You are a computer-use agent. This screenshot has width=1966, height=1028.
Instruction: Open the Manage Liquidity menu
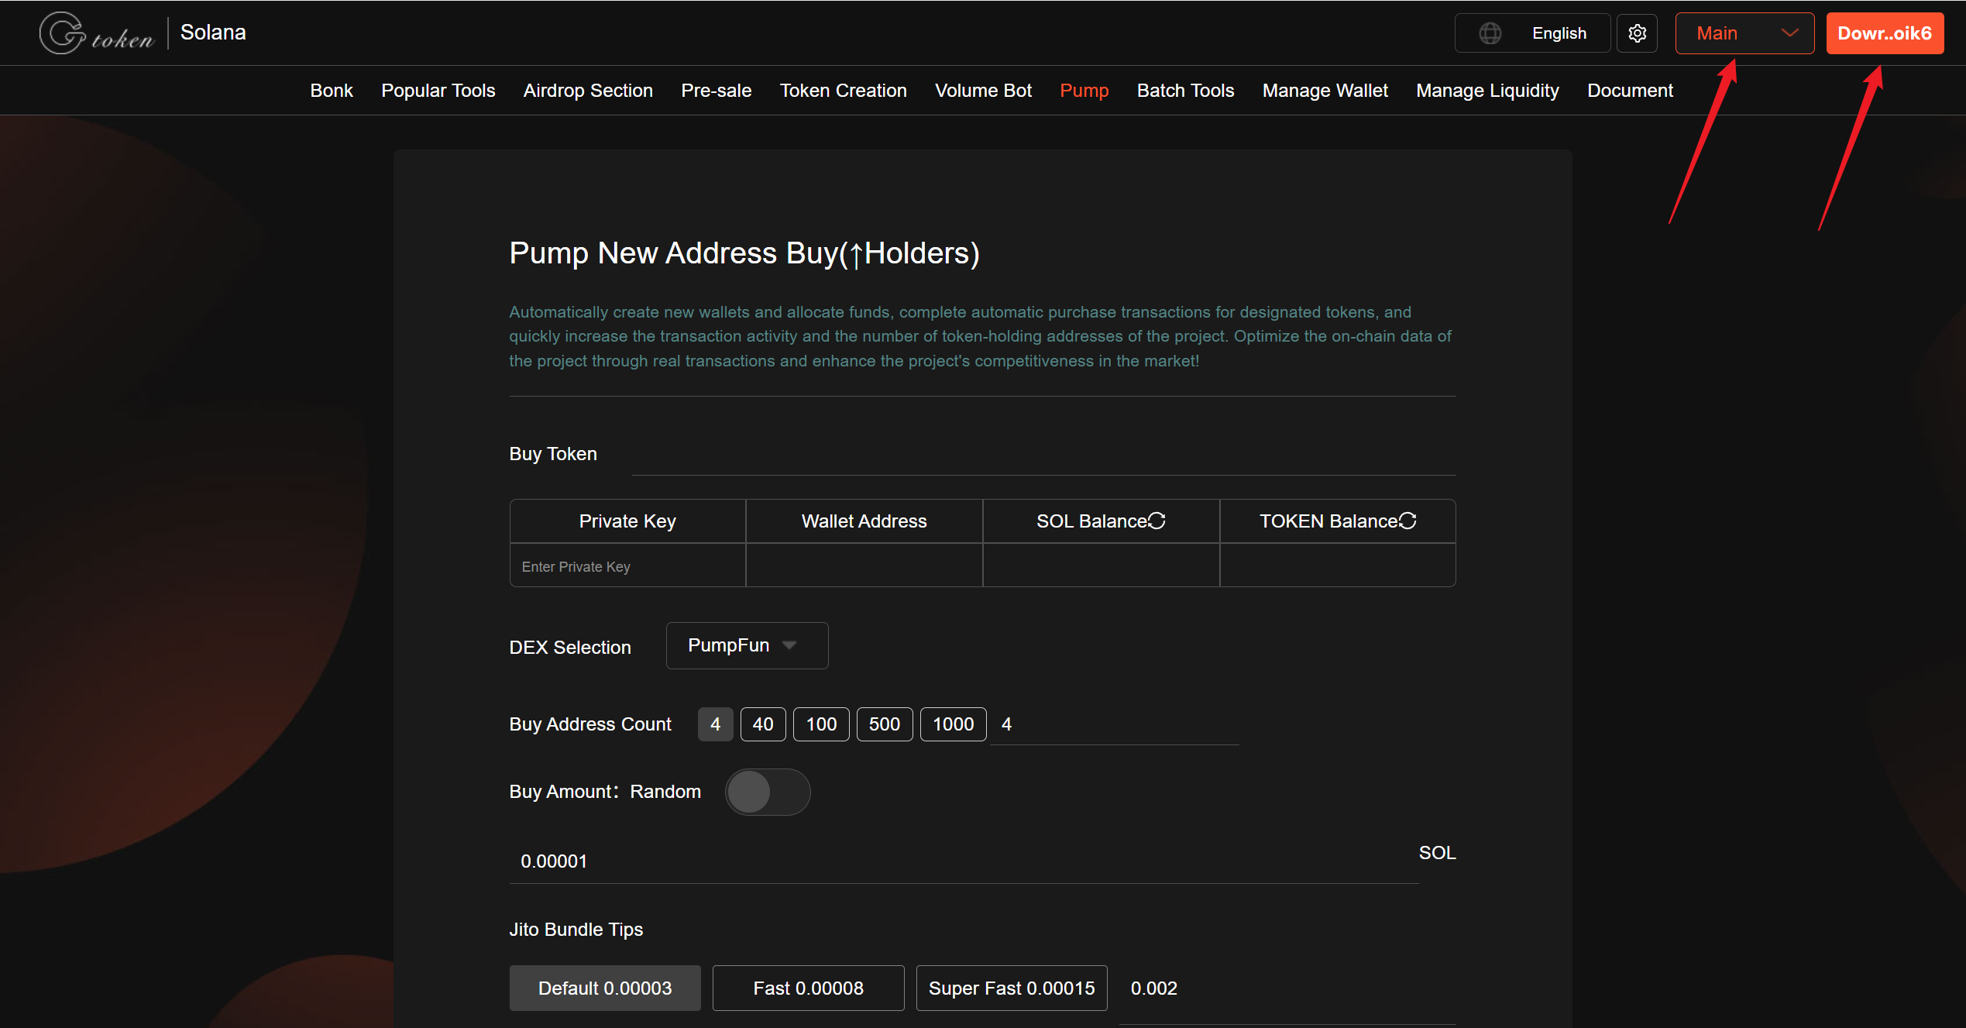(1487, 91)
